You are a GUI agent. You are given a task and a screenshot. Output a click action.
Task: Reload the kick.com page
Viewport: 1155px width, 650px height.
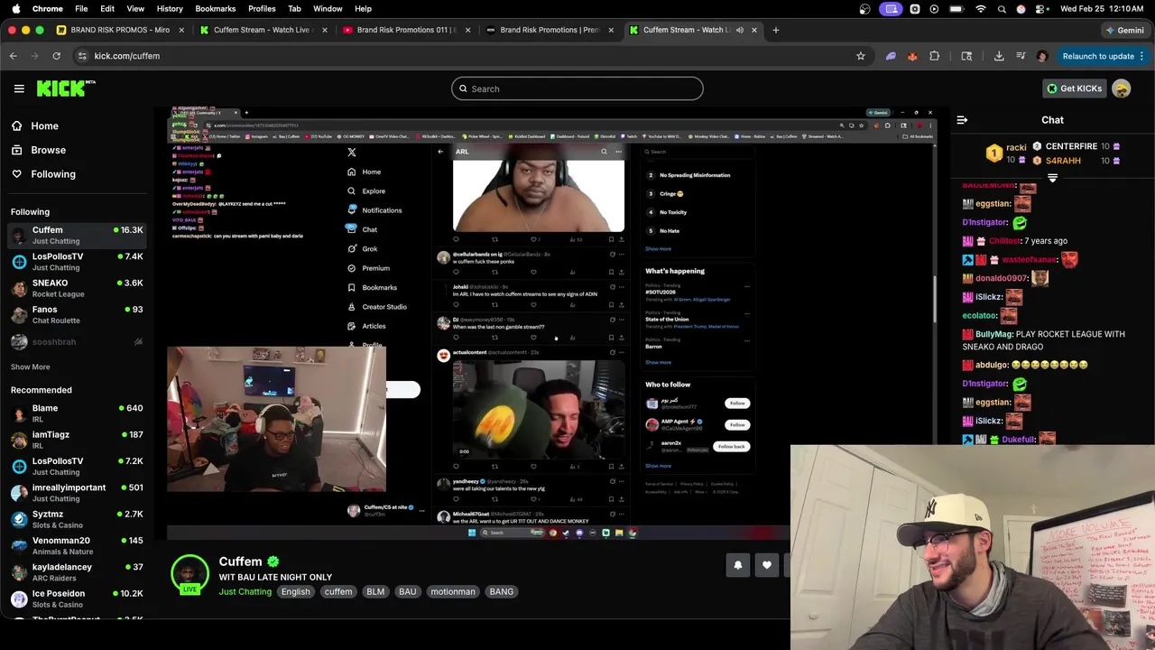[x=56, y=56]
